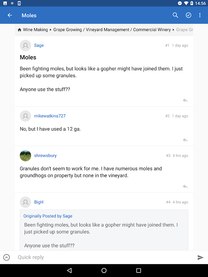
Task: Open BigH's user profile
Action: coord(38,202)
